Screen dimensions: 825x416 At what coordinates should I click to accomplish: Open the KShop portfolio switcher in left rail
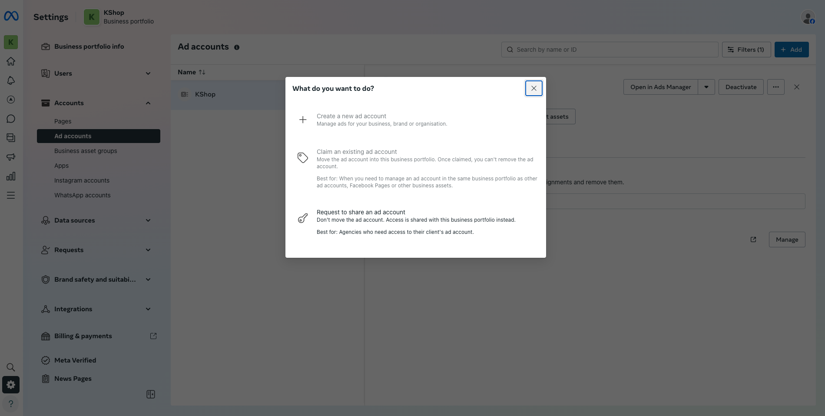pos(11,42)
